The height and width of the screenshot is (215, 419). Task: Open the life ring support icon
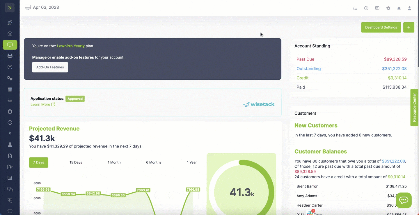tap(10, 34)
